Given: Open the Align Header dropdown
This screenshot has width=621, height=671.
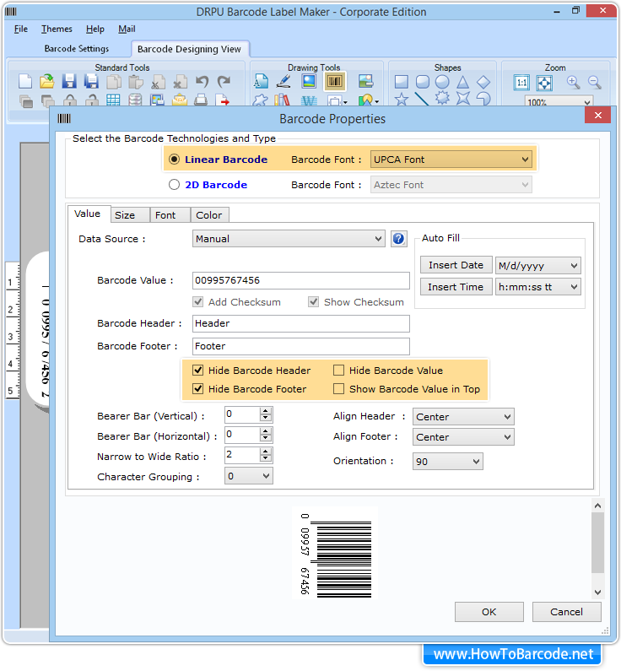Looking at the screenshot, I should (463, 417).
